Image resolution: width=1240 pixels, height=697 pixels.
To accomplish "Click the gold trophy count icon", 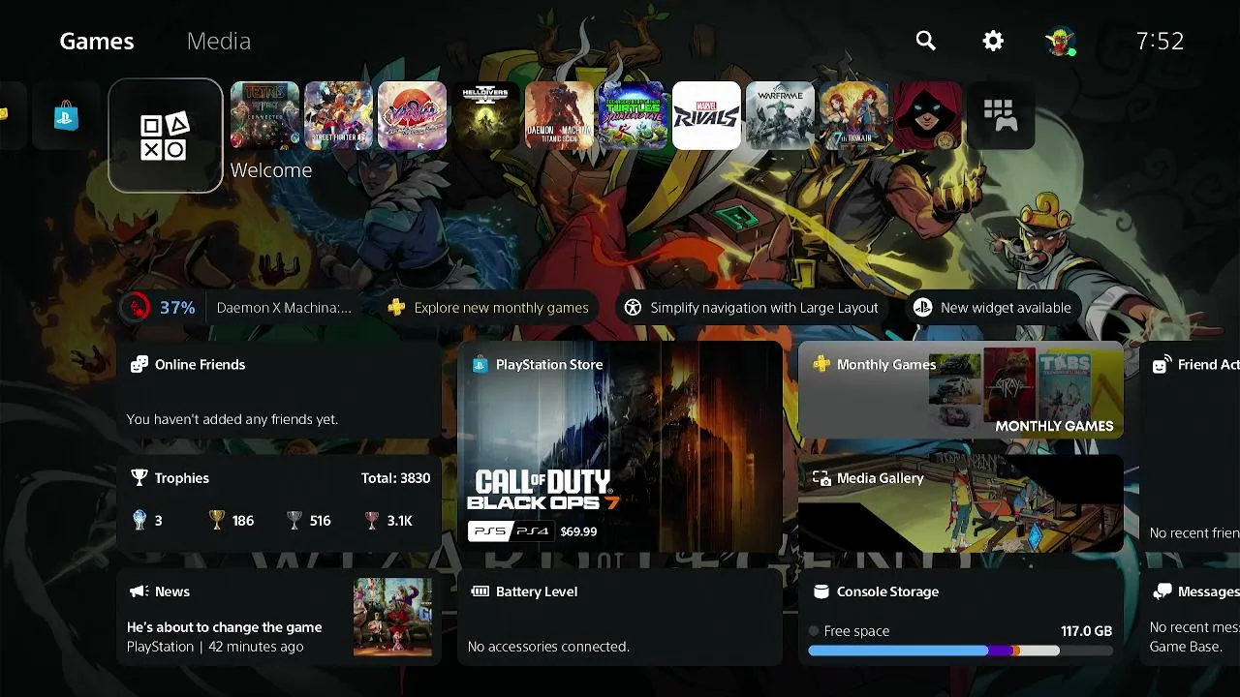I will [x=217, y=521].
